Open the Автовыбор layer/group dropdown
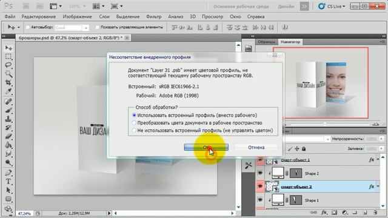Screen dimensions: 388x218 [86, 28]
